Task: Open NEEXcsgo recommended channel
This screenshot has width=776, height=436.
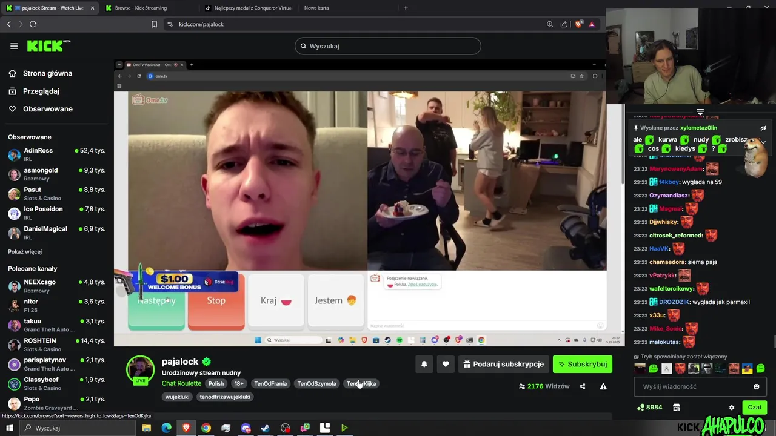Action: pyautogui.click(x=57, y=286)
